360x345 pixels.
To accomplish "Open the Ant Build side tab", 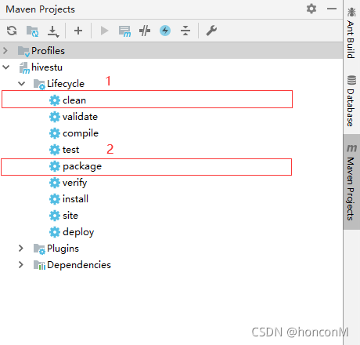I will (x=351, y=33).
